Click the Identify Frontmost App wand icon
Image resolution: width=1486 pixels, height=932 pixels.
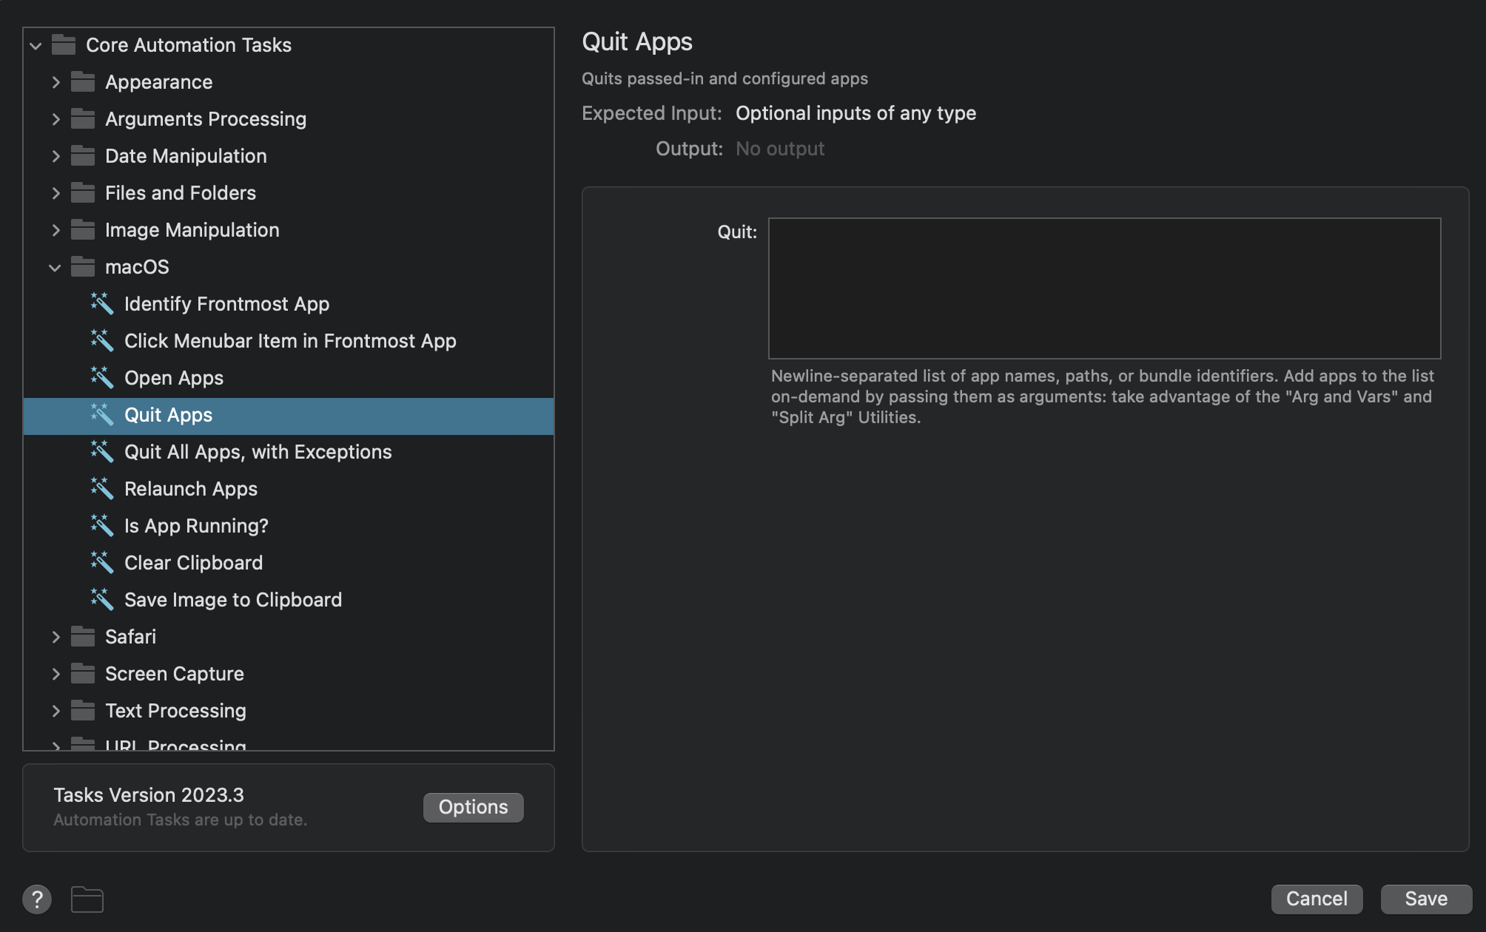click(102, 303)
